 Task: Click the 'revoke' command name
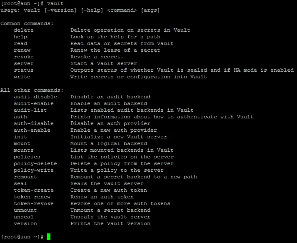(x=23, y=57)
